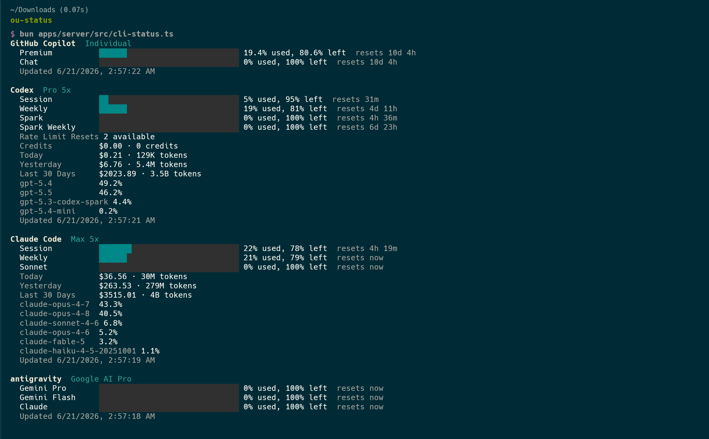Click '19% used, 81% left' text
This screenshot has height=439, width=709.
point(285,109)
